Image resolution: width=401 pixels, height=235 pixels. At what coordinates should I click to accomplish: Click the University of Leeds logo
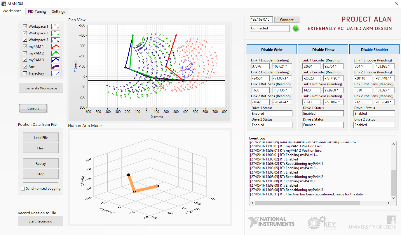pyautogui.click(x=372, y=222)
